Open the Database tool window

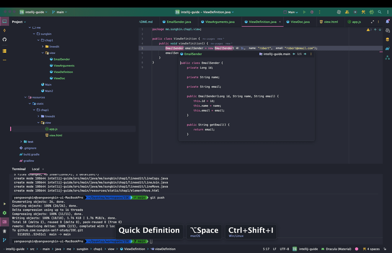[x=387, y=39]
